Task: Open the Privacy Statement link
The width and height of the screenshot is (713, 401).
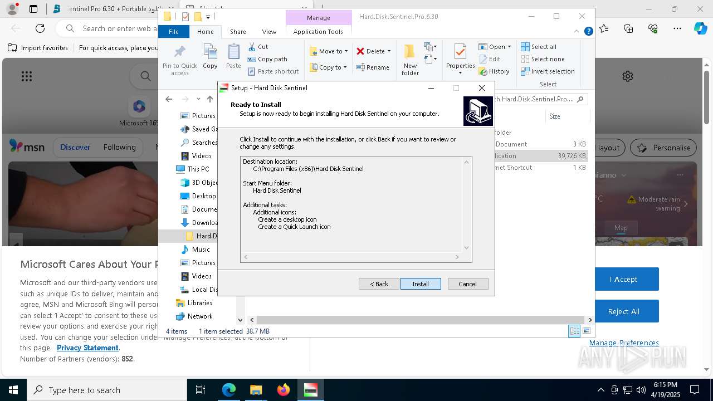Action: click(x=87, y=348)
